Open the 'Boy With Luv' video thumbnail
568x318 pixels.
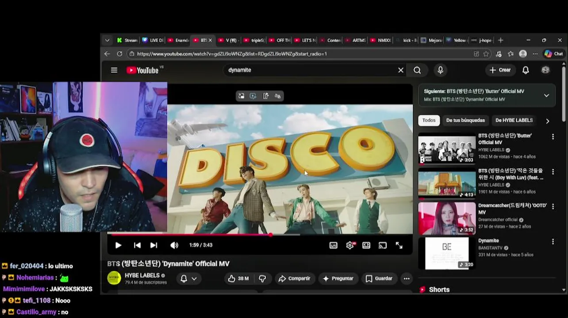[x=447, y=183]
